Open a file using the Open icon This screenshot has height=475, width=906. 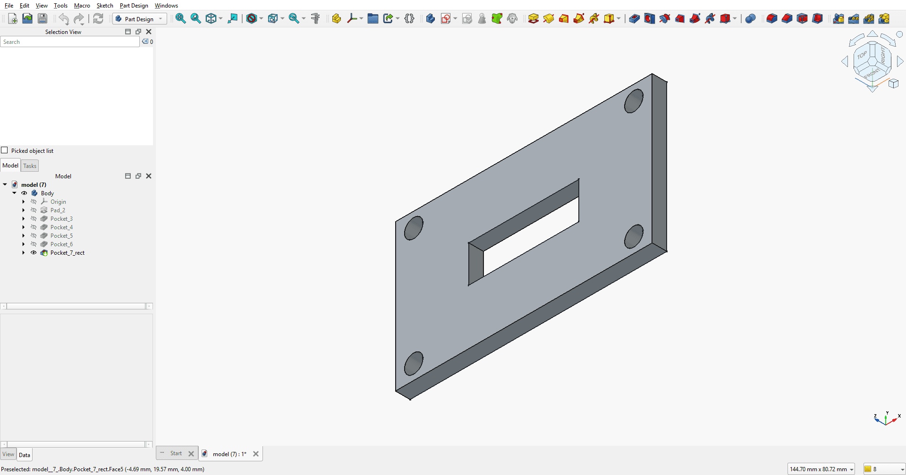click(27, 19)
